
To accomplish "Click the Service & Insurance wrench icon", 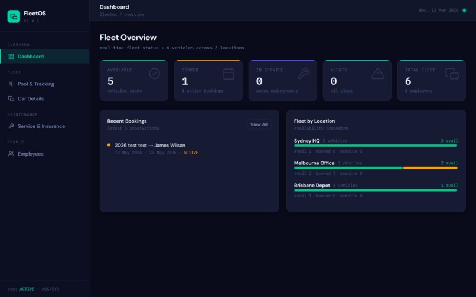I will point(11,126).
